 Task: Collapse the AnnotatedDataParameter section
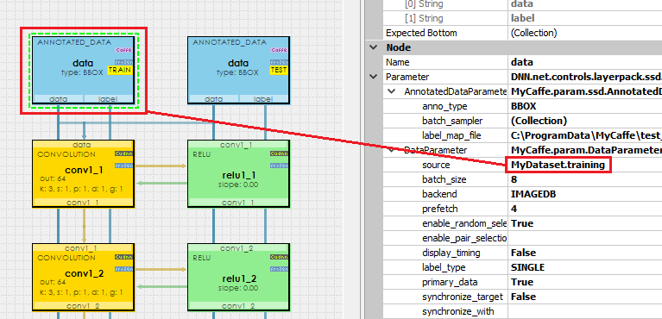click(392, 91)
